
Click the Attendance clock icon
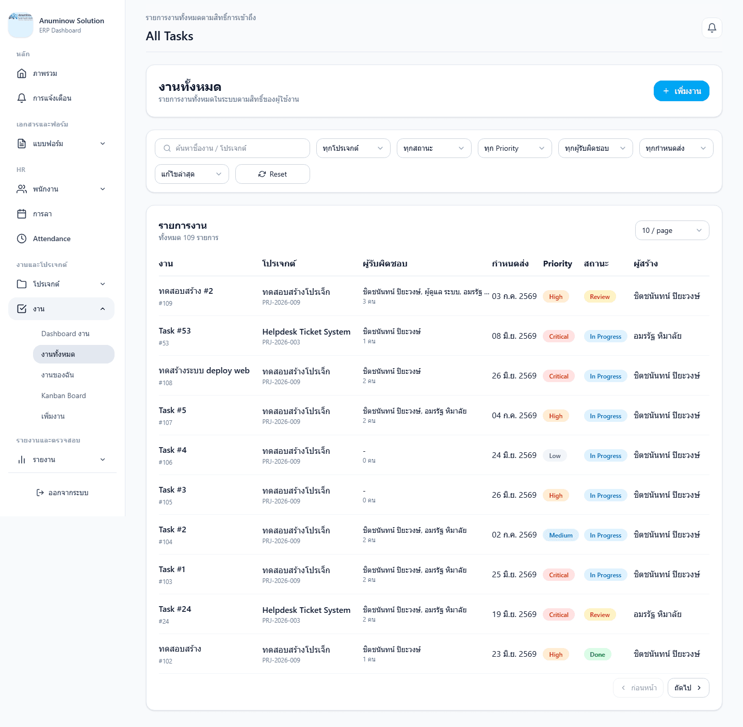click(x=22, y=239)
